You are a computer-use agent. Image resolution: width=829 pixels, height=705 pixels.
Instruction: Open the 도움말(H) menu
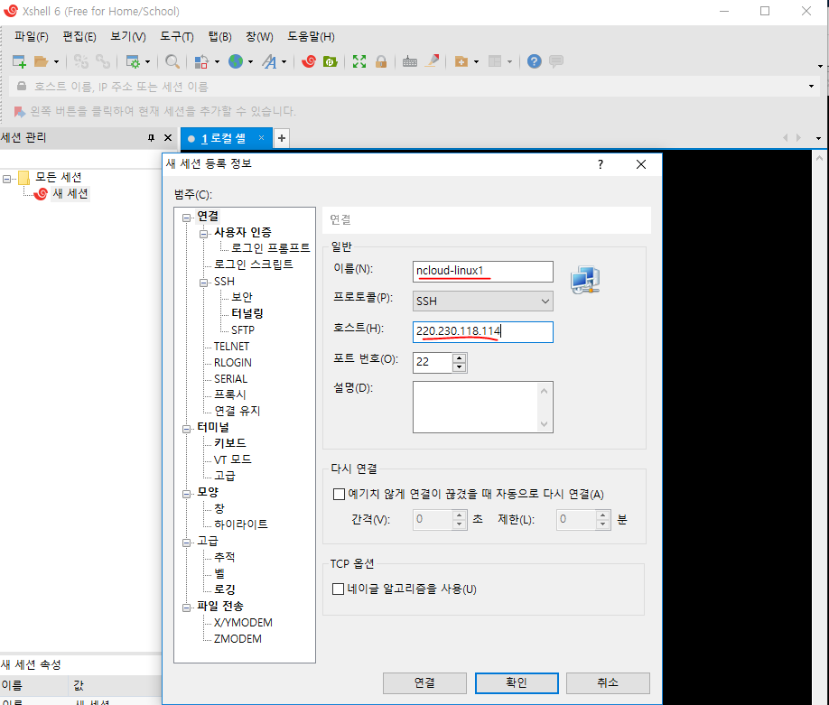(x=311, y=36)
